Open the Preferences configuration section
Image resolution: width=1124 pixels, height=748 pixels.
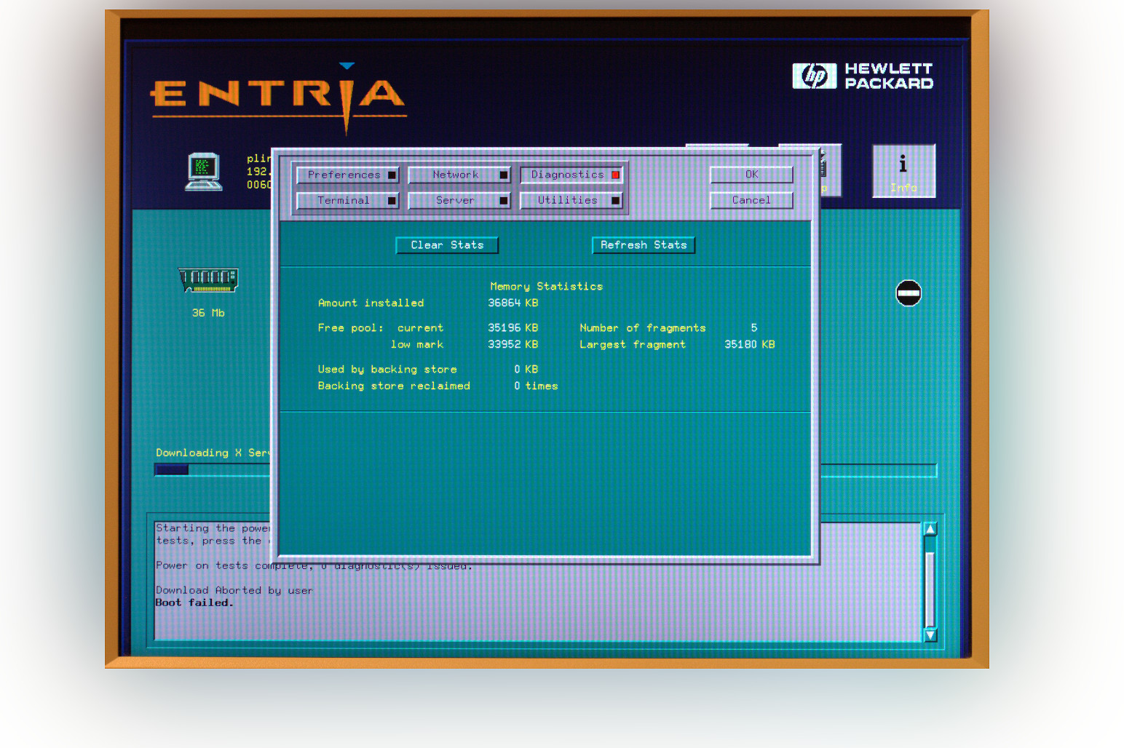pos(344,175)
